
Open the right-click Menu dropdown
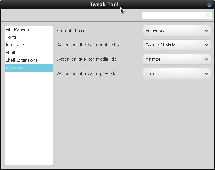click(x=177, y=74)
